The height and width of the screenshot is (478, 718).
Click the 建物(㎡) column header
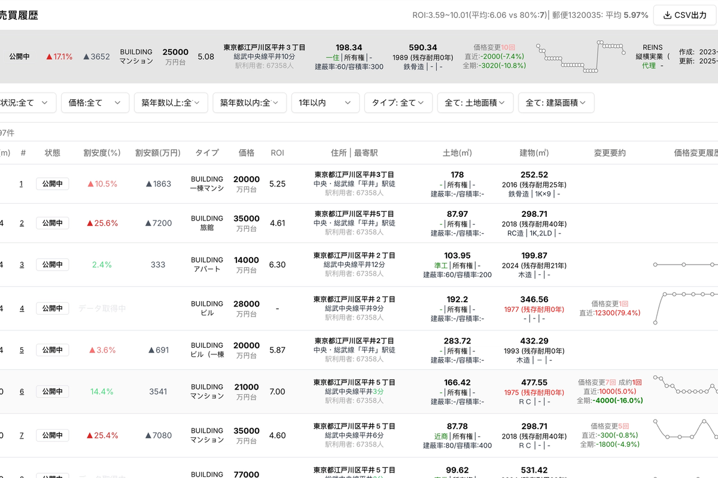(534, 153)
